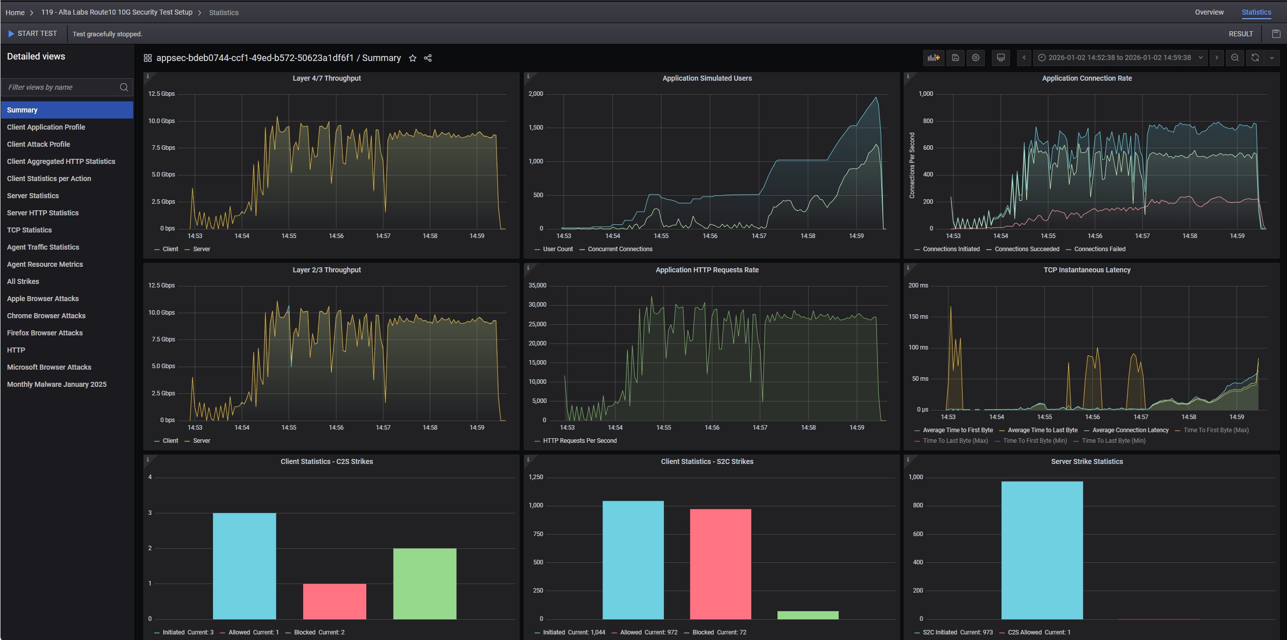Click the Filter views by name field

coord(62,87)
